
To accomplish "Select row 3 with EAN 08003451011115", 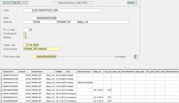I will pos(11,83).
